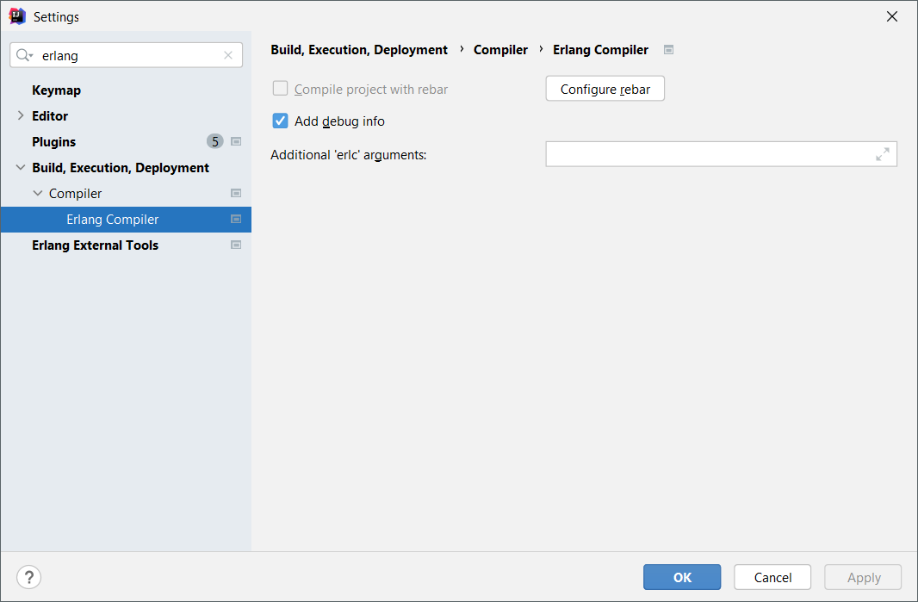This screenshot has width=918, height=602.
Task: Click the Erlang Compiler breadcrumb
Action: pyautogui.click(x=601, y=50)
